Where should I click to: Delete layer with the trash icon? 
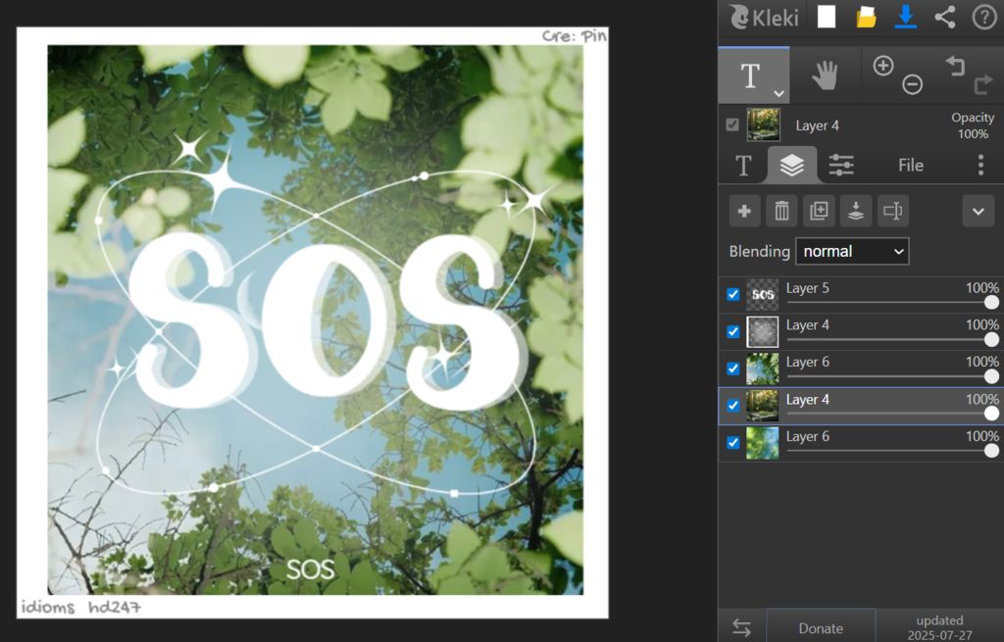pyautogui.click(x=781, y=211)
